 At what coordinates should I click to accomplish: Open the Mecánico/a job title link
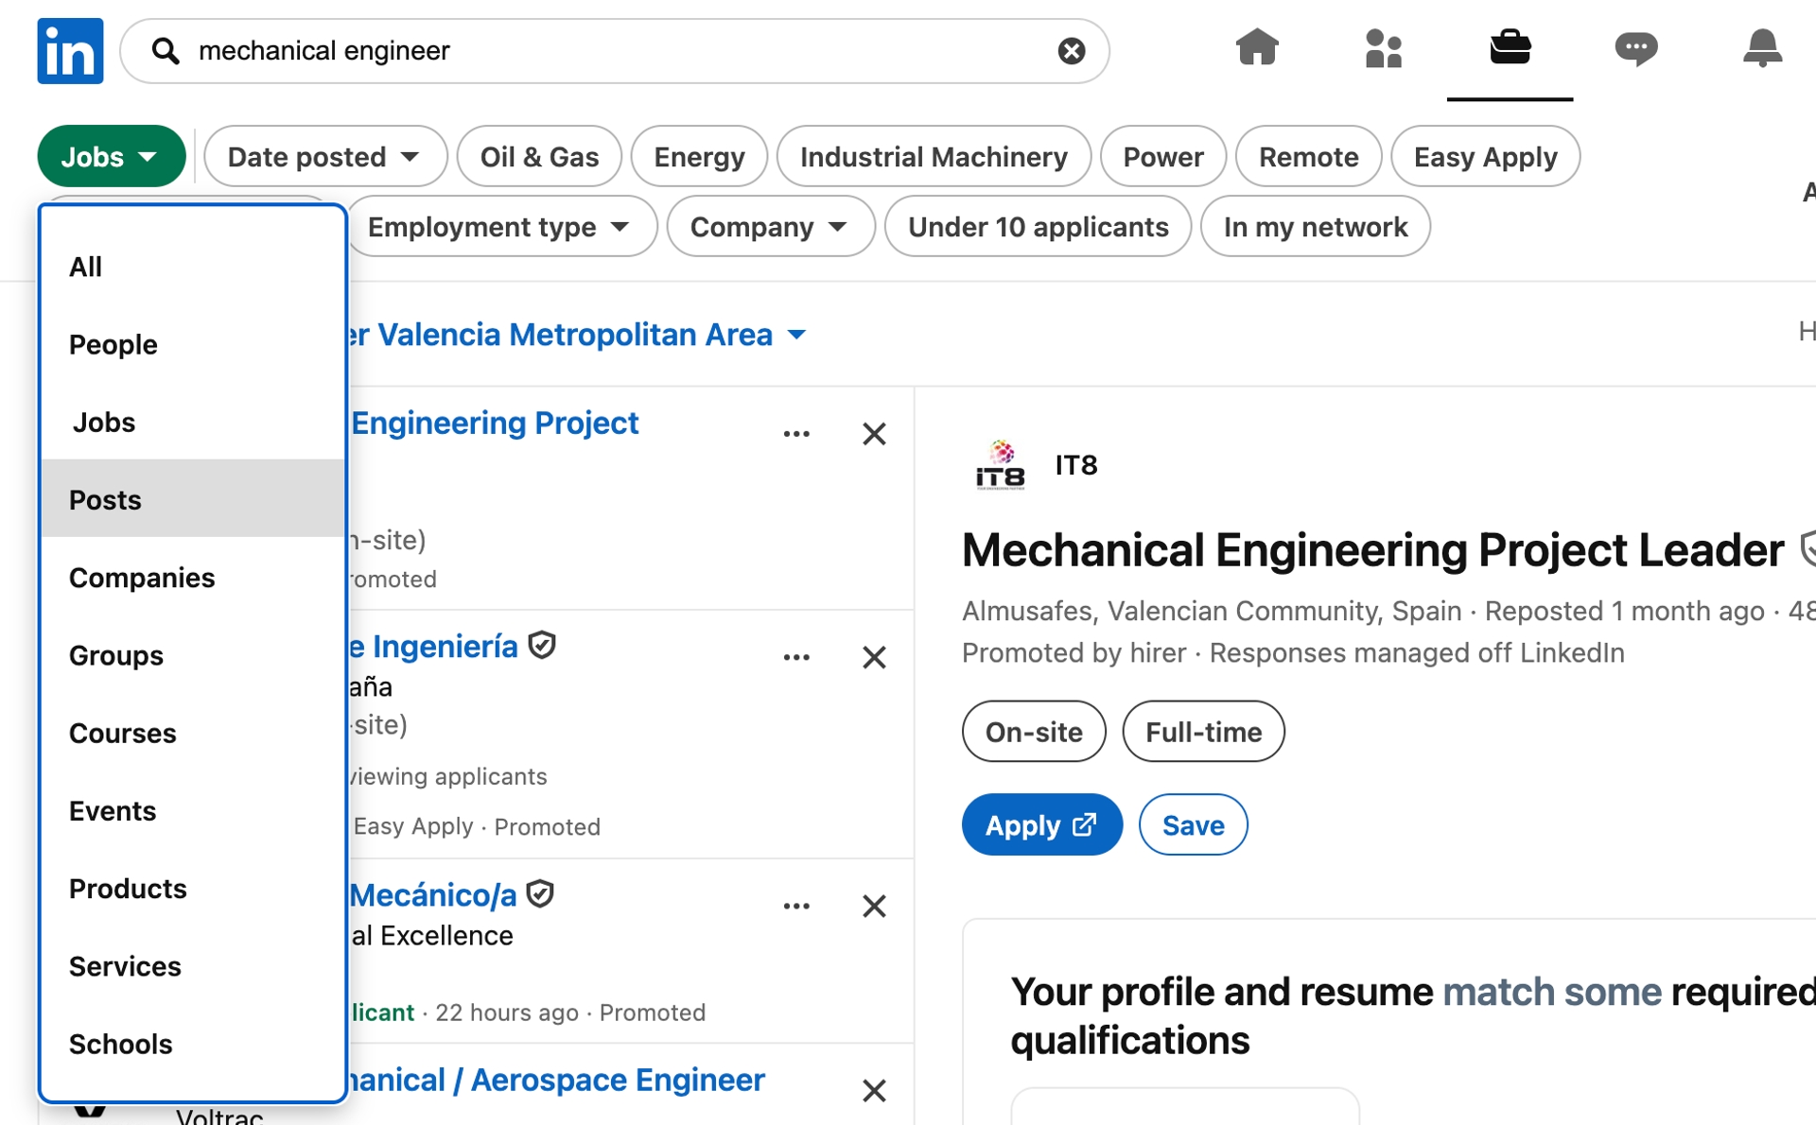[x=433, y=894]
